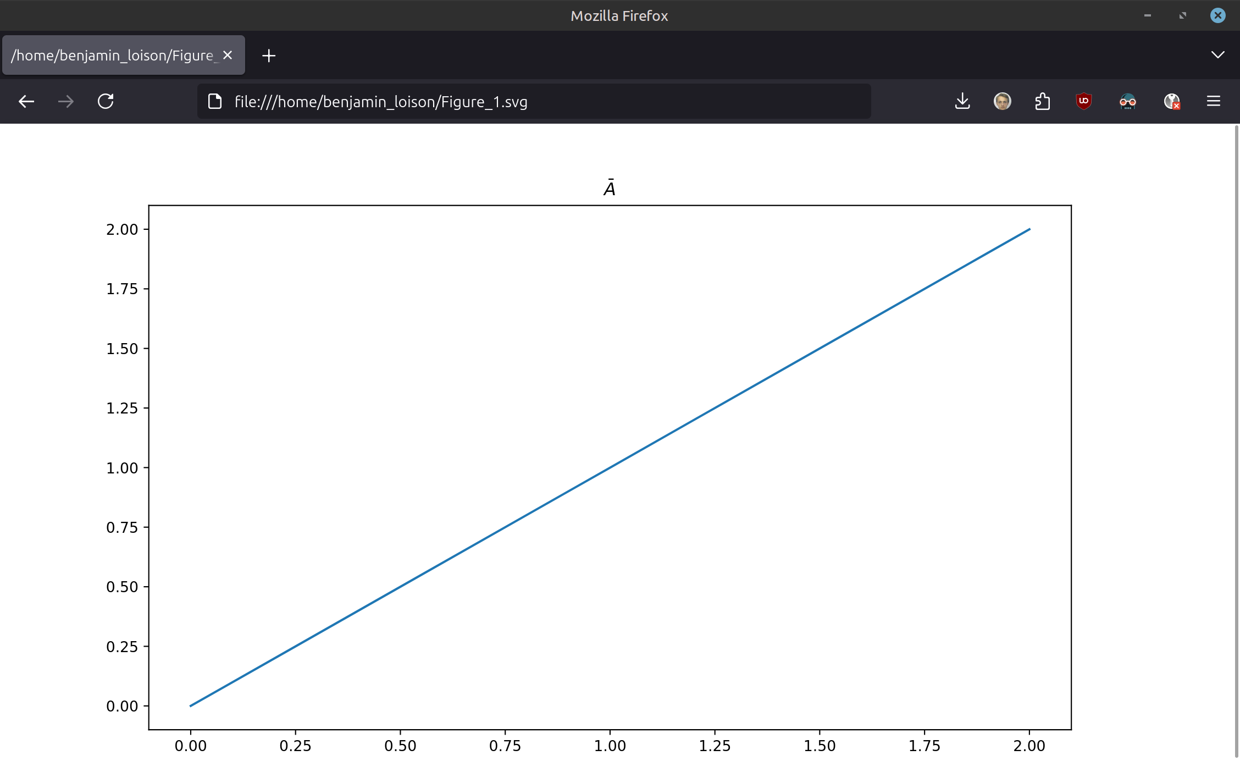Open the Firefox hamburger application menu
1240x783 pixels.
click(x=1214, y=101)
